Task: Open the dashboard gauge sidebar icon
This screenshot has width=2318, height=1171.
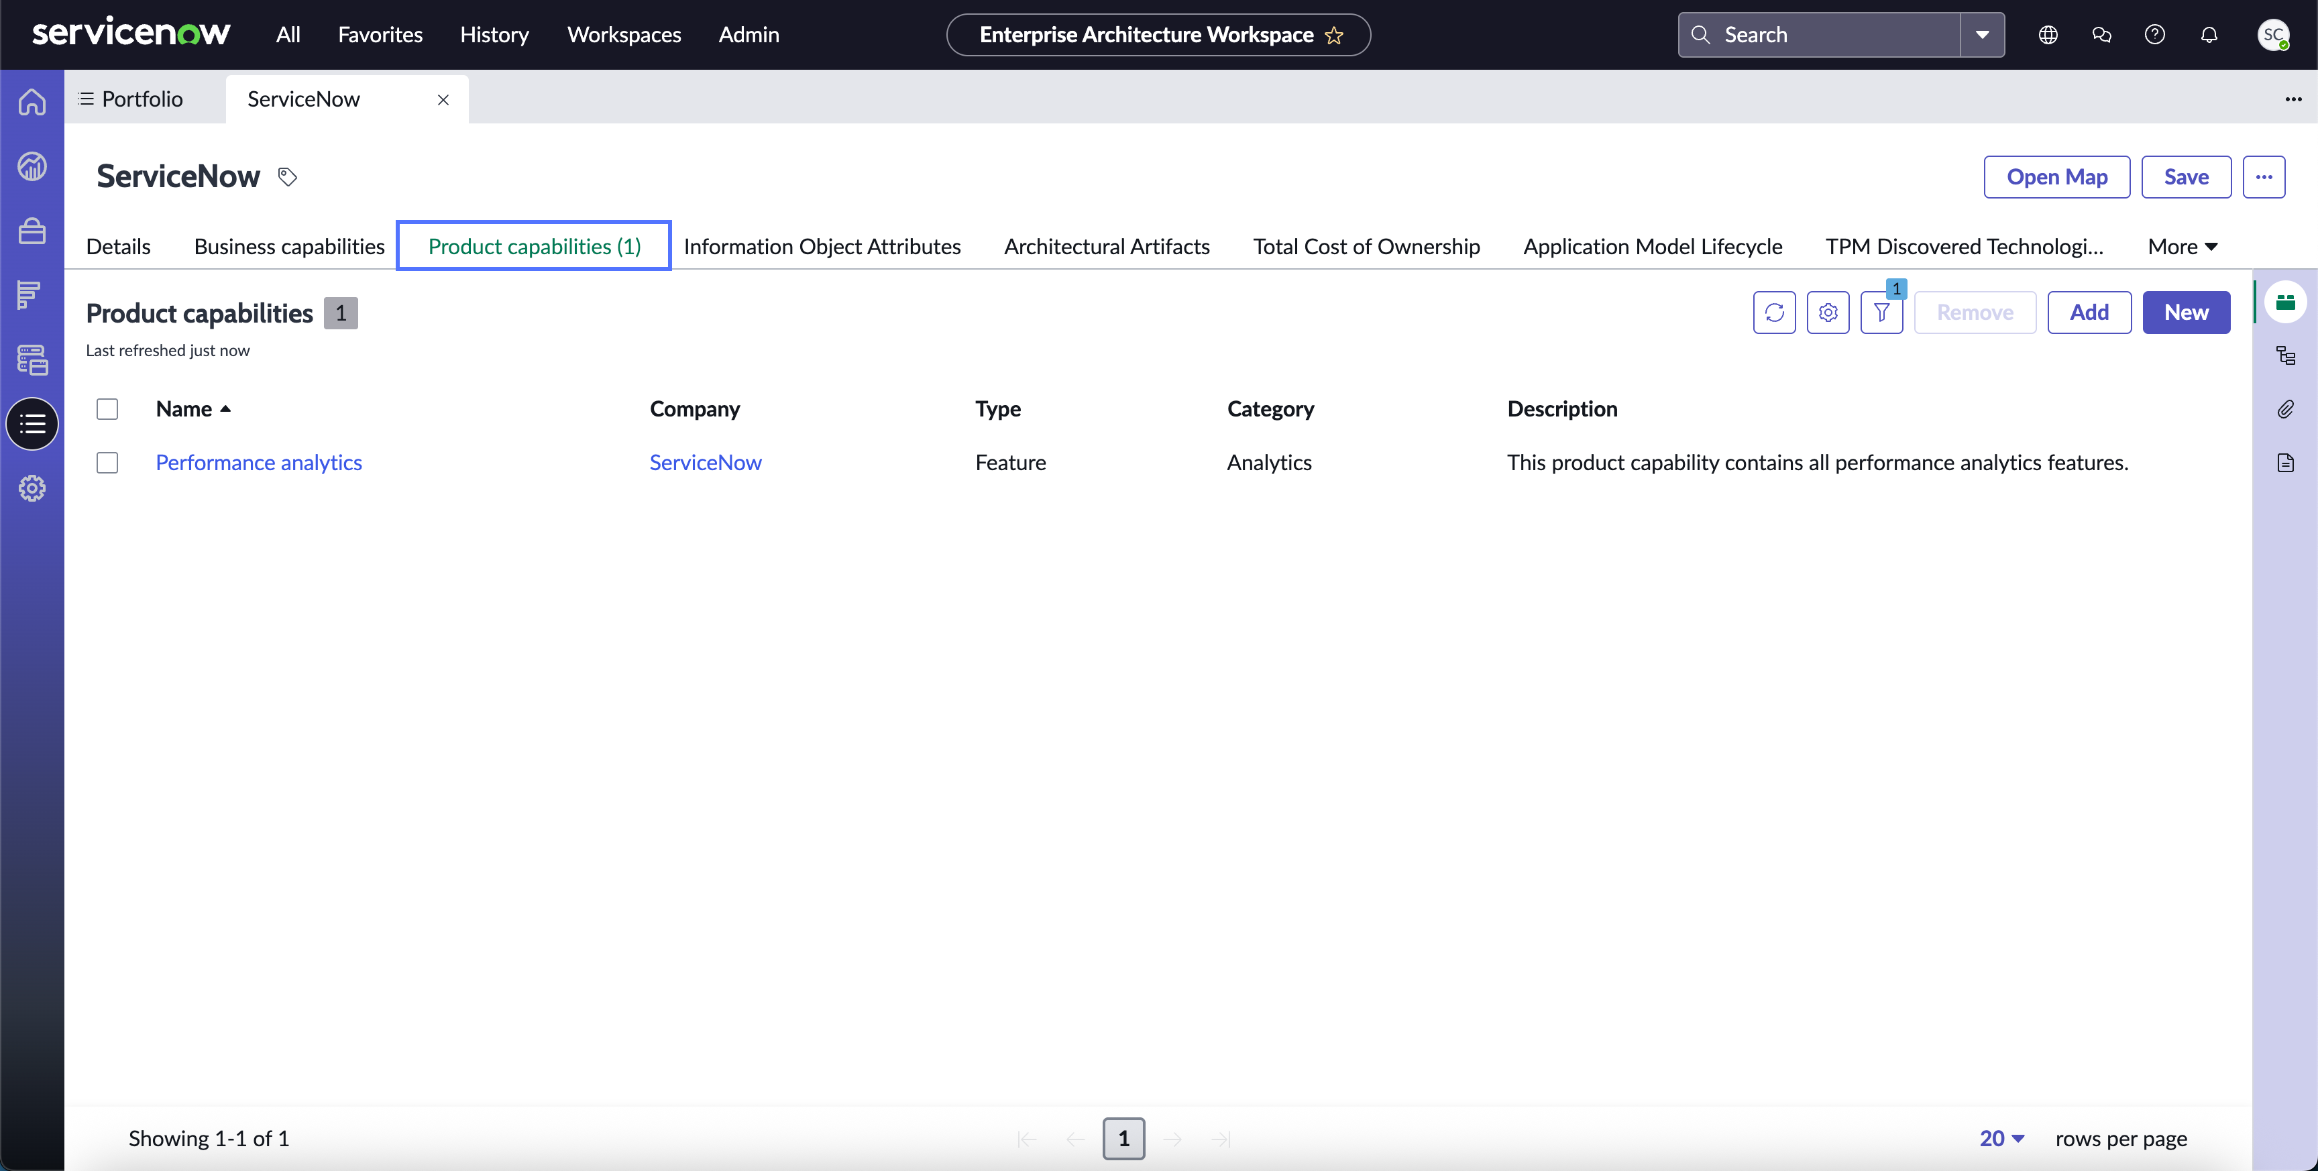Action: click(32, 166)
